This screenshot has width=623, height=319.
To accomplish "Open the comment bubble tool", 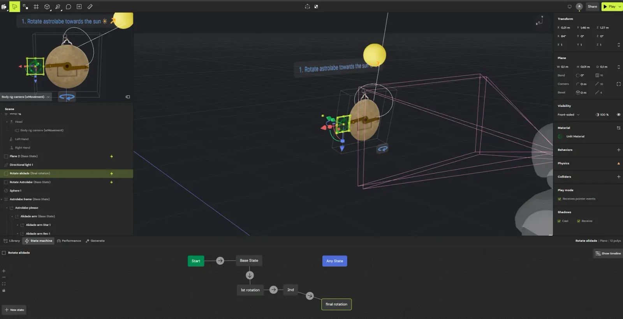I will coord(69,7).
